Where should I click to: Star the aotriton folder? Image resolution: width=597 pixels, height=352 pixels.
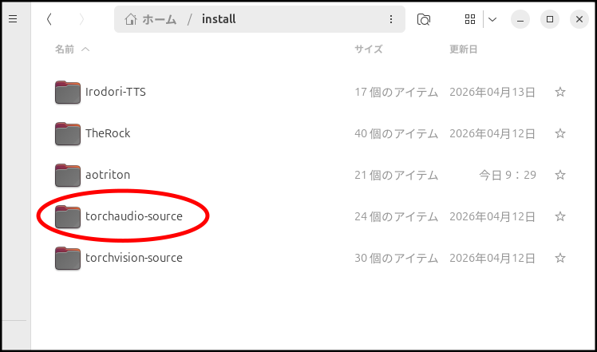tap(560, 175)
